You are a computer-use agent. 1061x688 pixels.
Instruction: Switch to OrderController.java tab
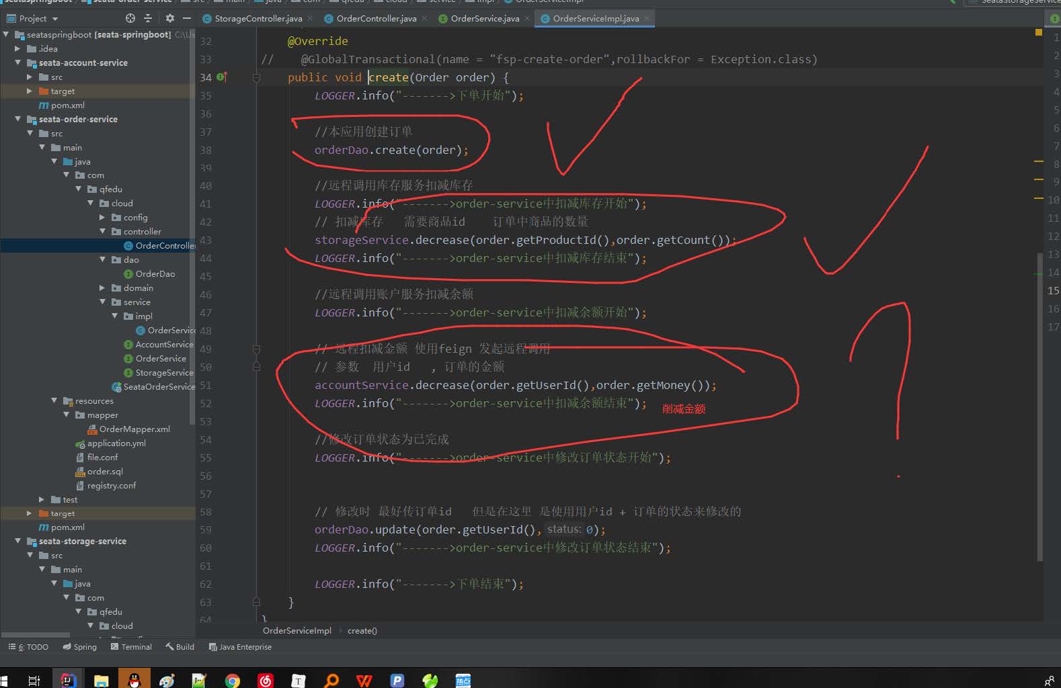[x=376, y=18]
